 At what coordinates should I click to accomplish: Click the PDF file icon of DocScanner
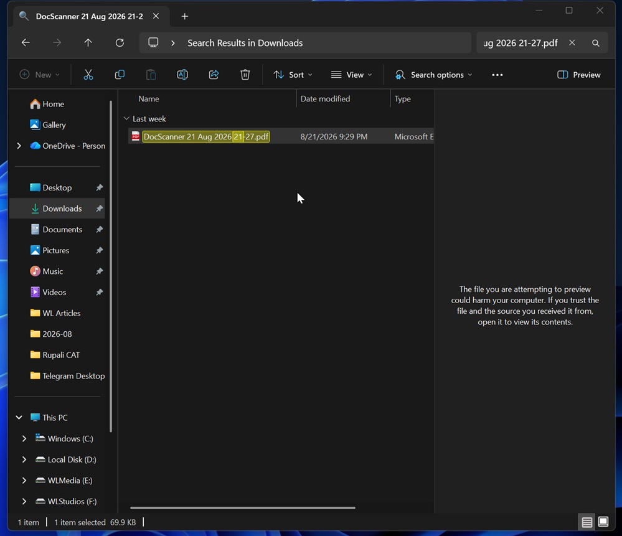coord(136,136)
